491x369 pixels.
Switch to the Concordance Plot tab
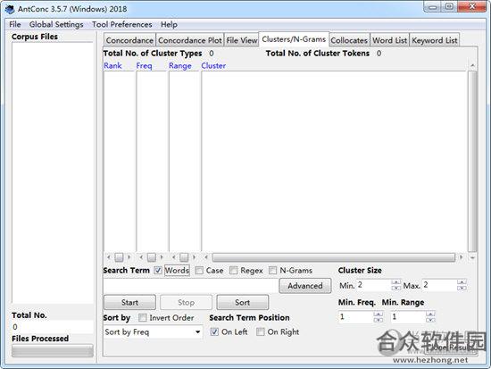coord(190,40)
